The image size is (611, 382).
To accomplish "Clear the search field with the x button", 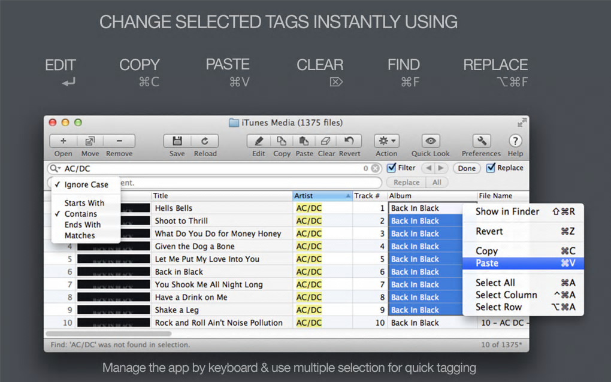I will (375, 168).
